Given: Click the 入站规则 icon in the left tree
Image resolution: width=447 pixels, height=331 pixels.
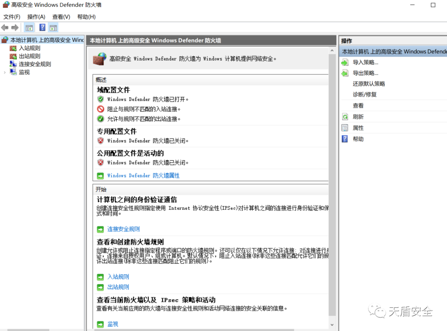Looking at the screenshot, I should point(13,48).
